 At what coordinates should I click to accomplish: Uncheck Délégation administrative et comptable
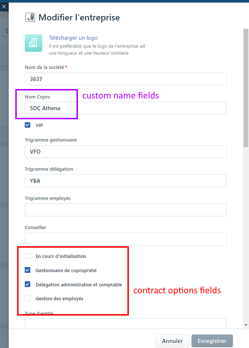[x=27, y=284]
